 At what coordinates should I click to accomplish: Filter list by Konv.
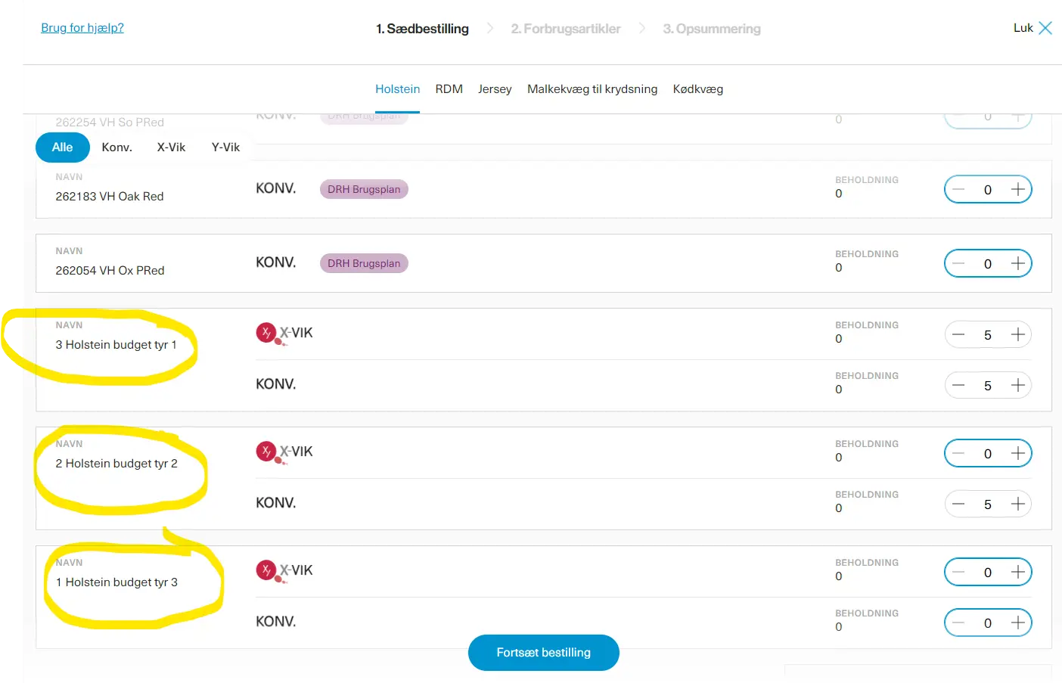pos(116,147)
